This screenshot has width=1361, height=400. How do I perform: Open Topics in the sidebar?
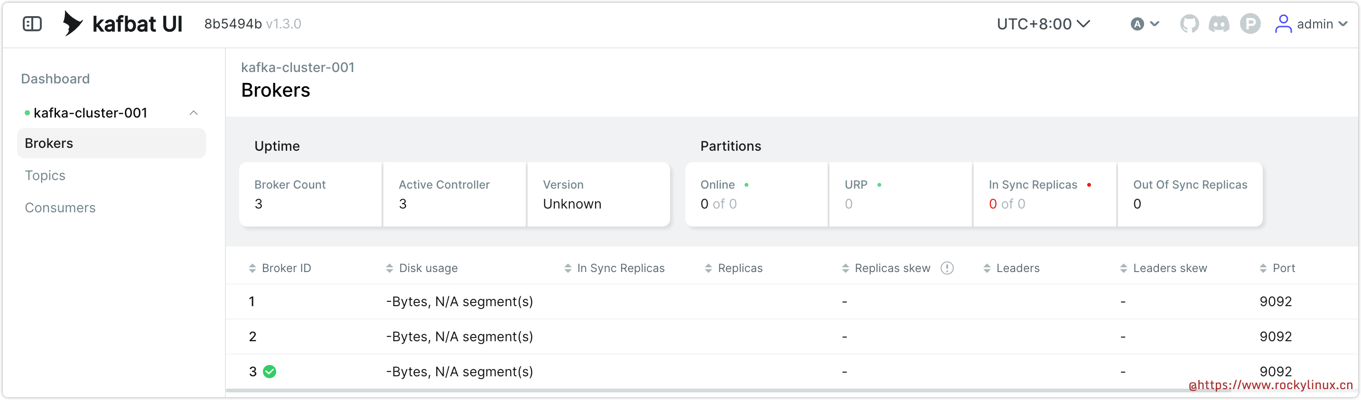pyautogui.click(x=45, y=175)
